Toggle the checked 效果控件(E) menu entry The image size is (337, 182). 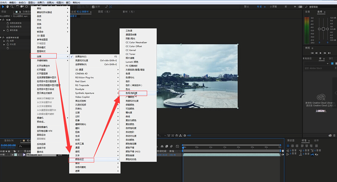pyautogui.click(x=95, y=57)
